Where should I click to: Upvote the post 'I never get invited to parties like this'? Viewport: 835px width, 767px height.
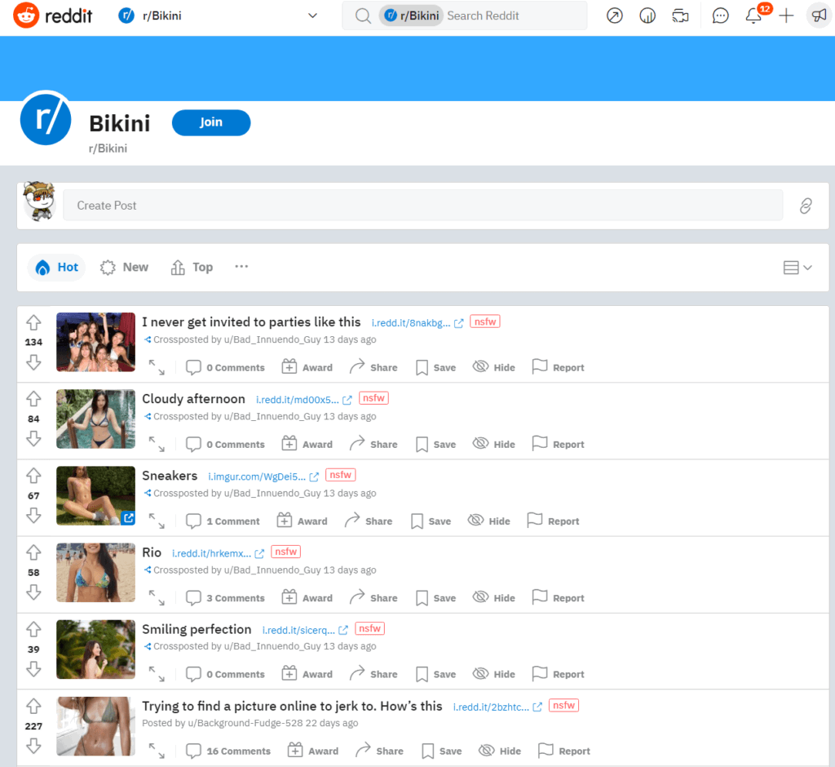(33, 322)
